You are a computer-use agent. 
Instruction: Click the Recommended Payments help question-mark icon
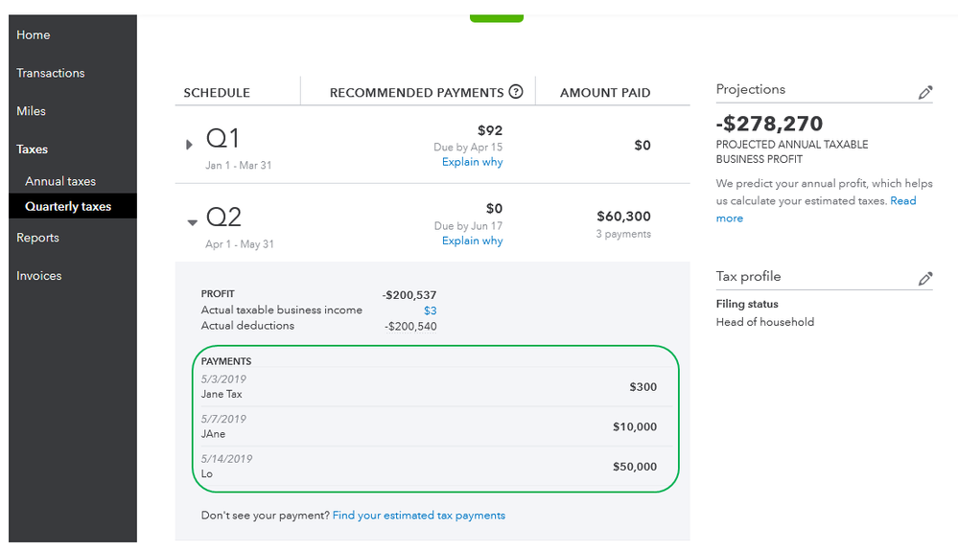[516, 92]
